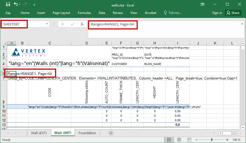
Task: Open the Formulas ribbon tab
Action: (x=84, y=13)
